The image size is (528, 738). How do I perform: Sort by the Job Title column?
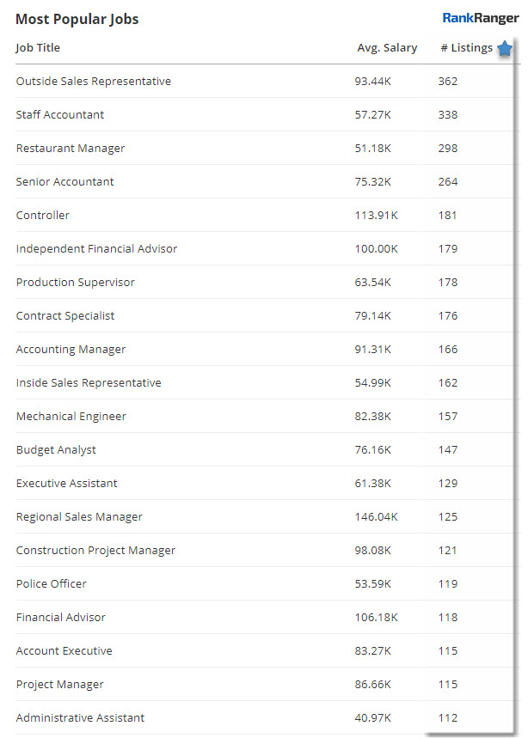[38, 48]
